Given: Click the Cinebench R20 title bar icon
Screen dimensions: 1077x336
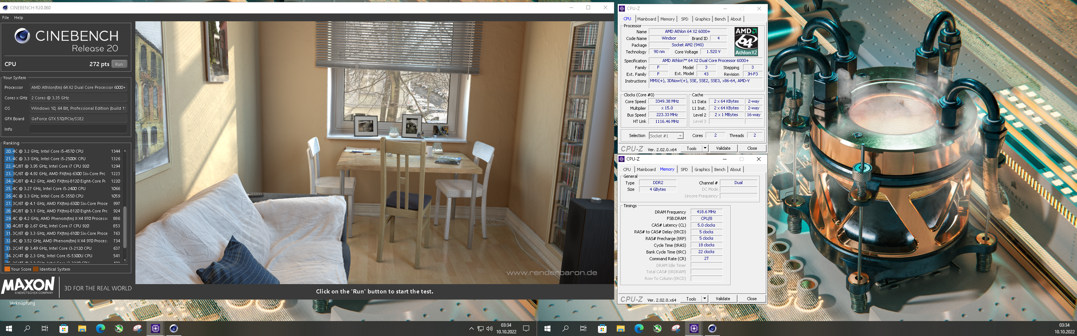Looking at the screenshot, I should 5,7.
